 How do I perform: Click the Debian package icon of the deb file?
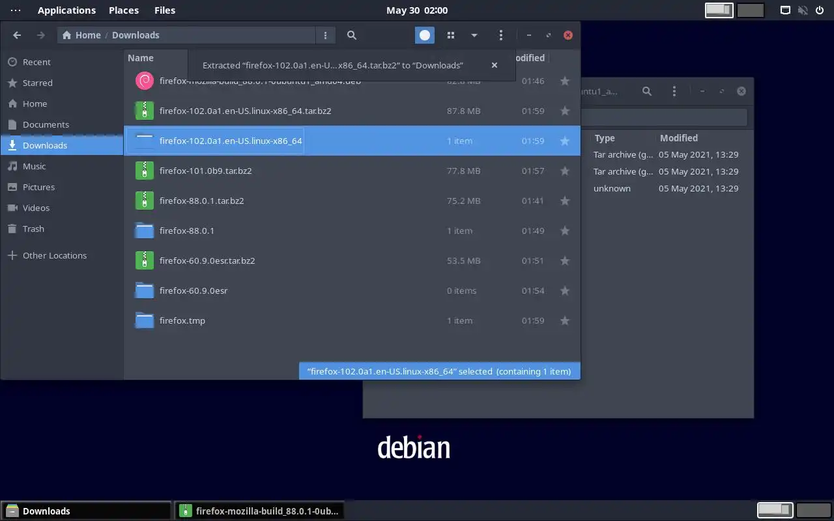144,81
